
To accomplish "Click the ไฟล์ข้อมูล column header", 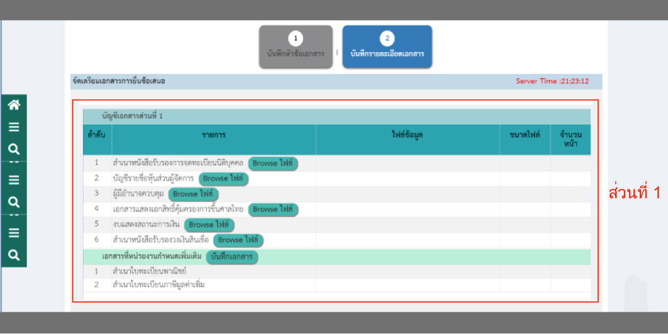I will point(407,135).
